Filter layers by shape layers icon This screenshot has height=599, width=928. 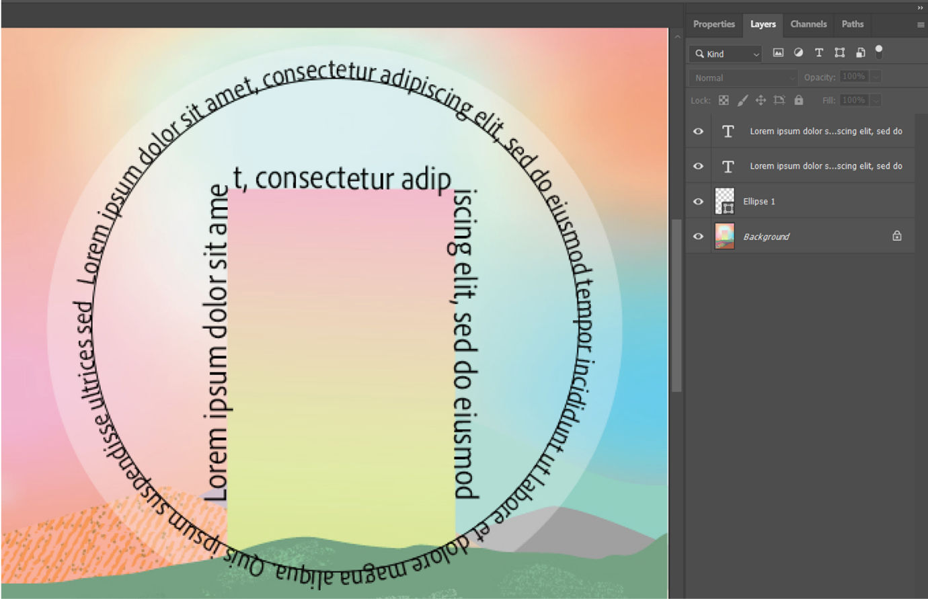(839, 52)
